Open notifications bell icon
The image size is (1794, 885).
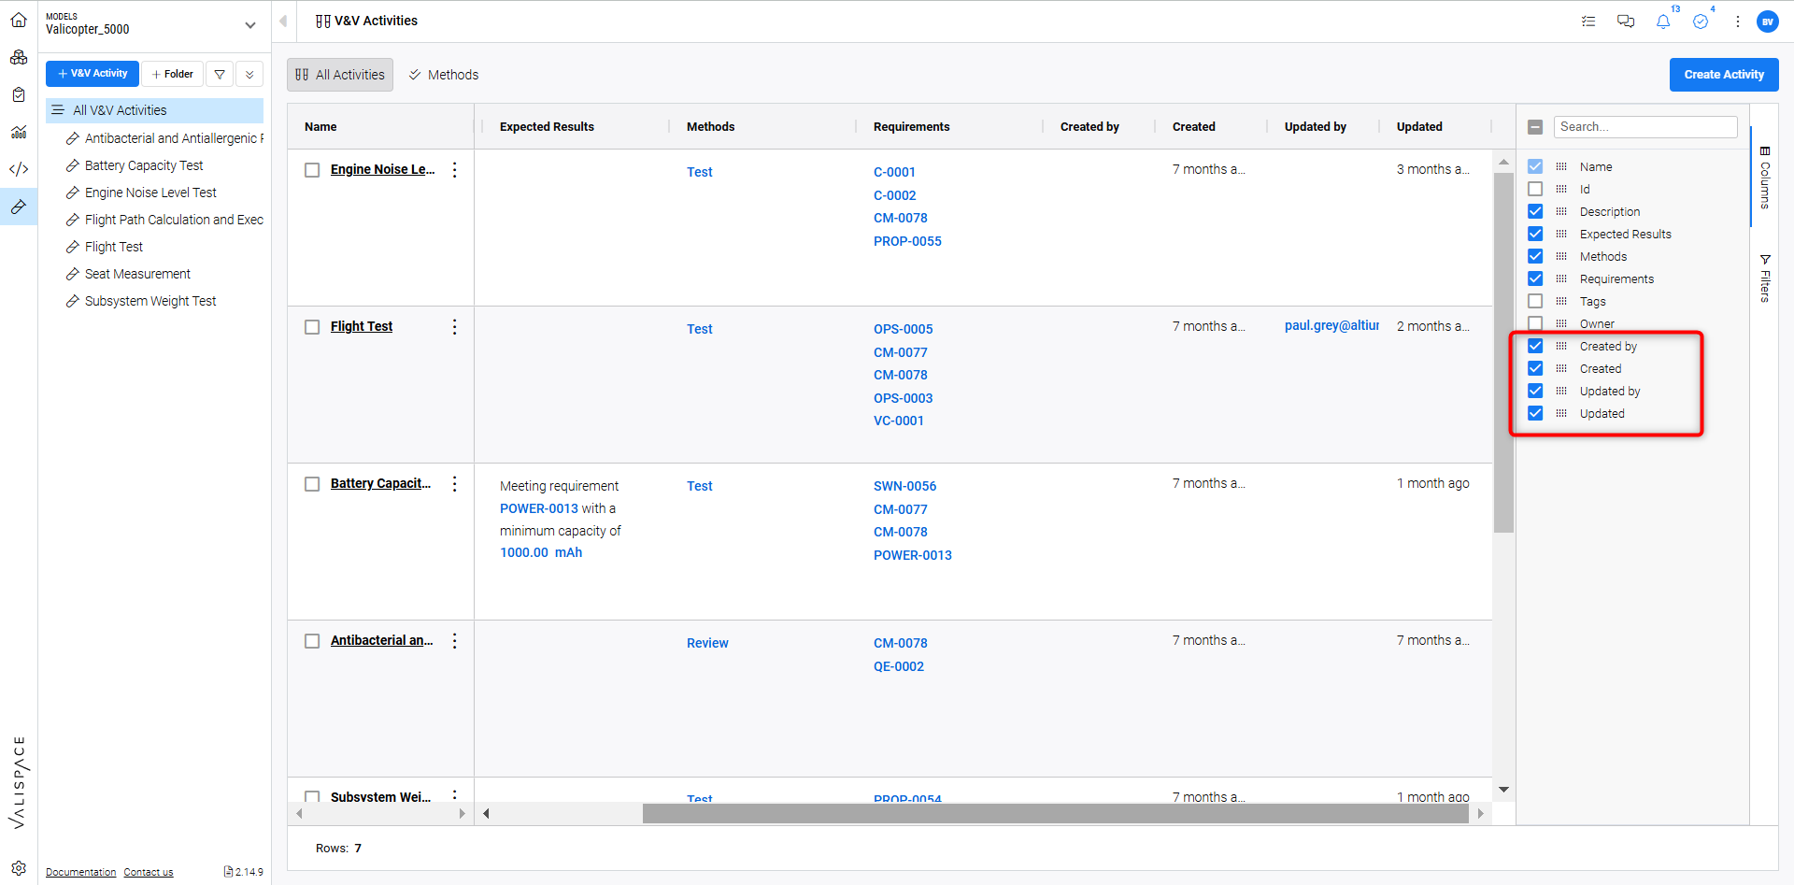coord(1663,21)
